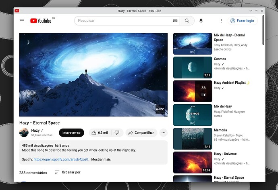This screenshot has height=190, width=278.
Task: Click the Memoria video title
Action: click(220, 130)
